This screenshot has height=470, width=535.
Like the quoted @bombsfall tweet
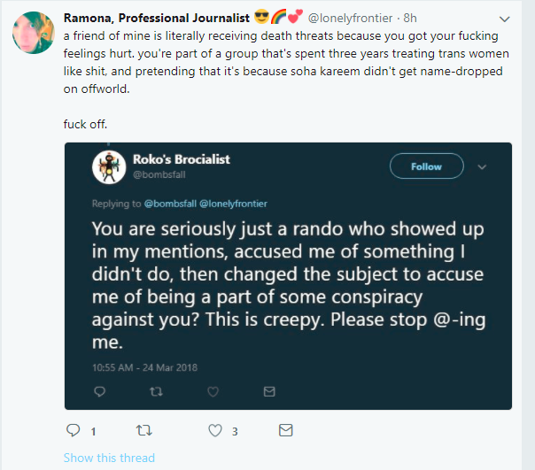point(213,391)
